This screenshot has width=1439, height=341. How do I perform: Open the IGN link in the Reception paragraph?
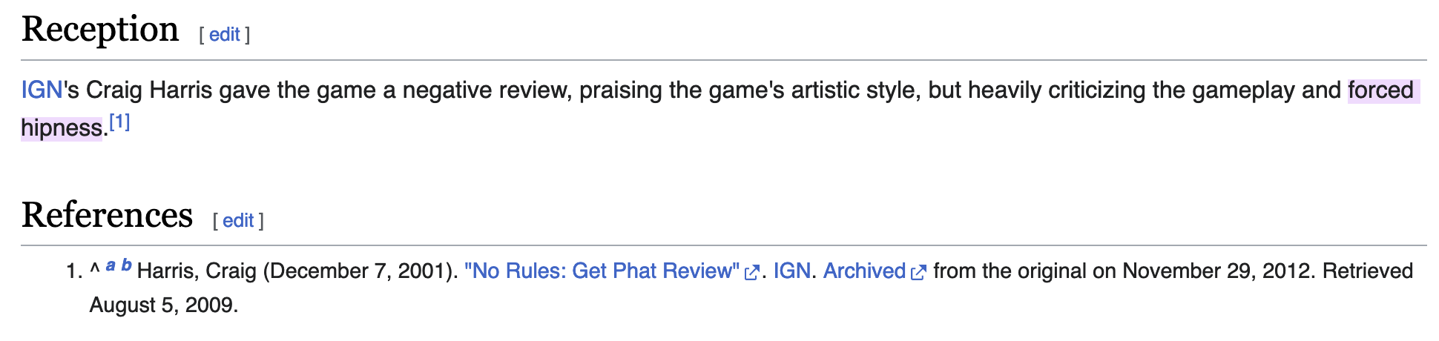point(42,90)
